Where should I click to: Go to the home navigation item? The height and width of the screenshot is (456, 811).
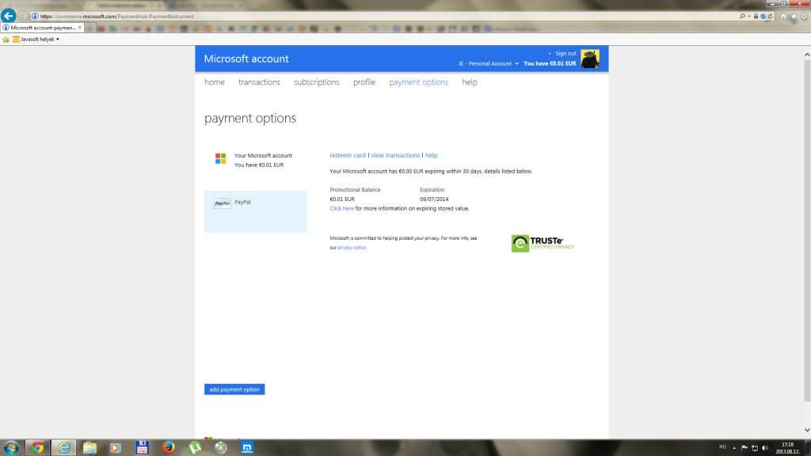pyautogui.click(x=214, y=82)
